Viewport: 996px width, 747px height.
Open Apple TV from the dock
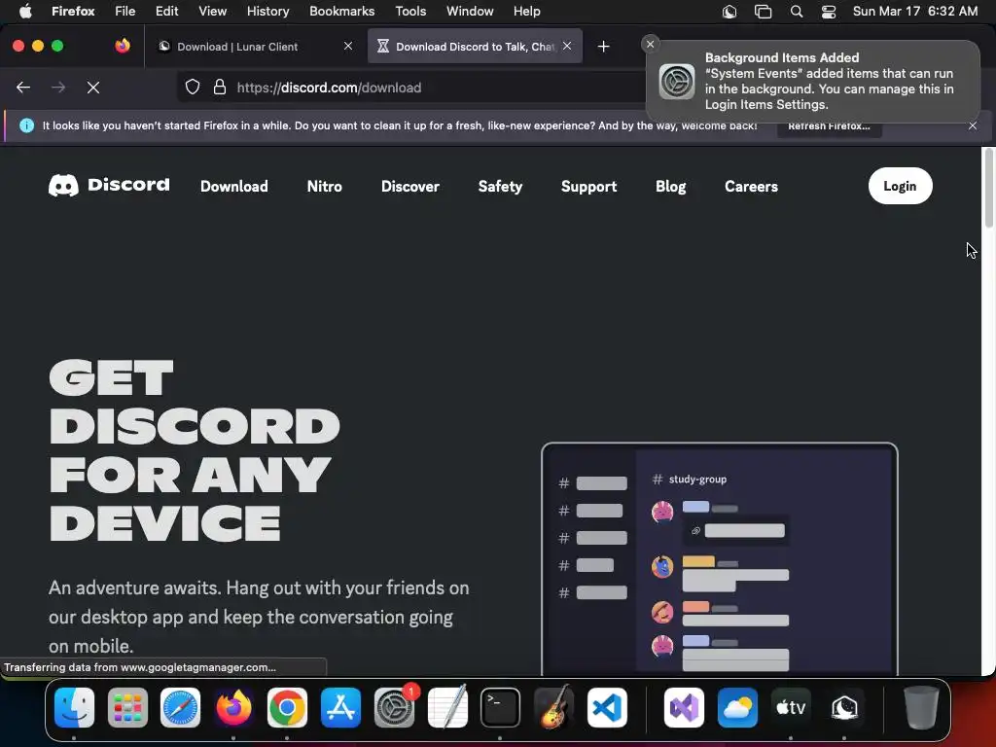tap(791, 708)
